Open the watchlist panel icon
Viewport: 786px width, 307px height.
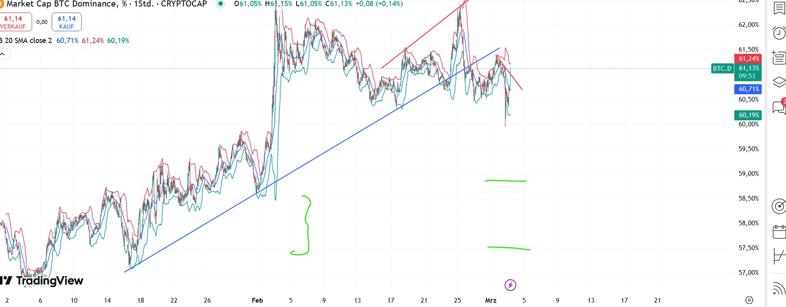(779, 9)
